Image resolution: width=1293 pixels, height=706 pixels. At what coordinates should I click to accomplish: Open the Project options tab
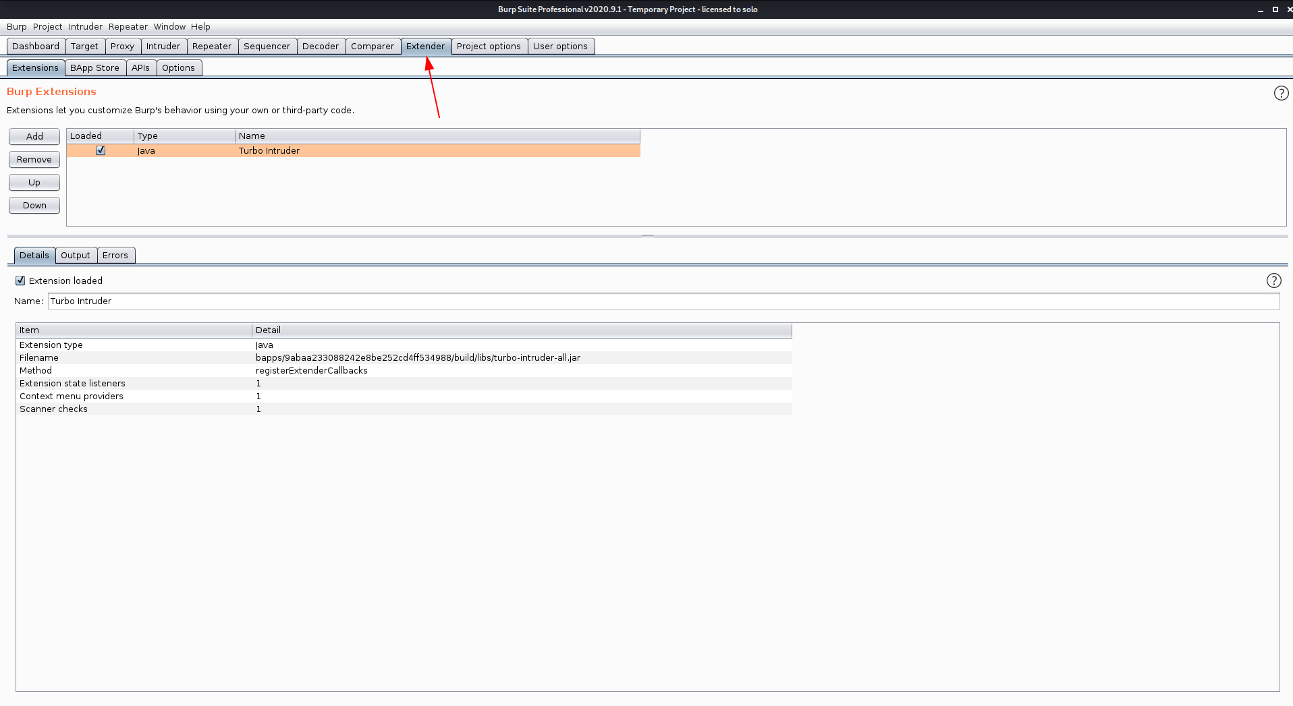click(489, 46)
